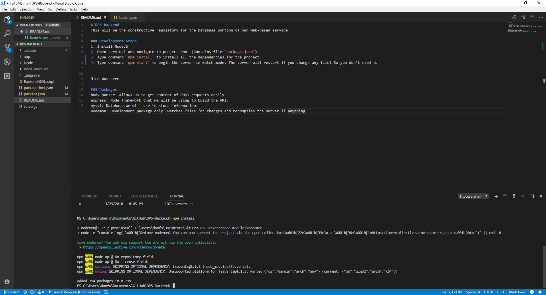Open the Explorer view in activity bar
546x295 pixels.
[7, 19]
